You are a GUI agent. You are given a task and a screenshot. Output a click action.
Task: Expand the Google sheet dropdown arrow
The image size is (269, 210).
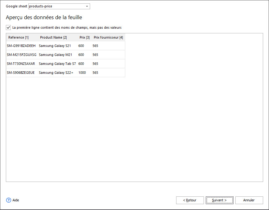click(x=87, y=6)
